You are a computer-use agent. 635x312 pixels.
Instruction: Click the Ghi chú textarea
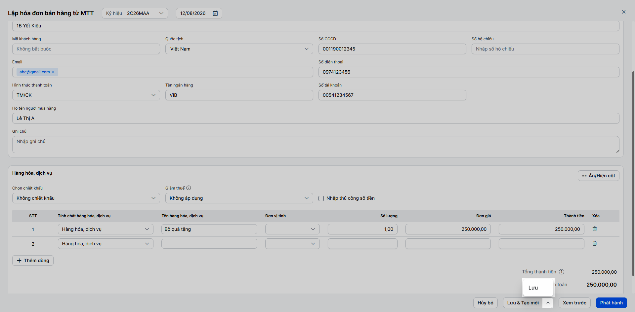pos(316,145)
